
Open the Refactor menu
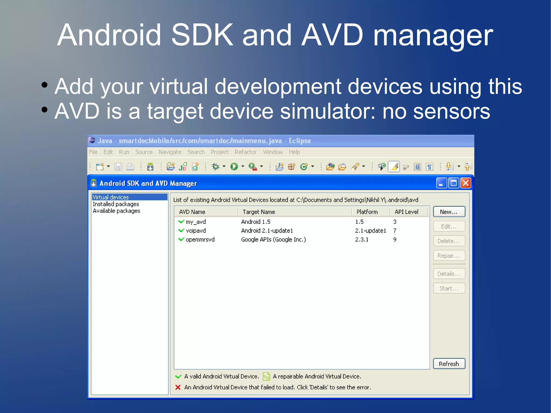246,152
